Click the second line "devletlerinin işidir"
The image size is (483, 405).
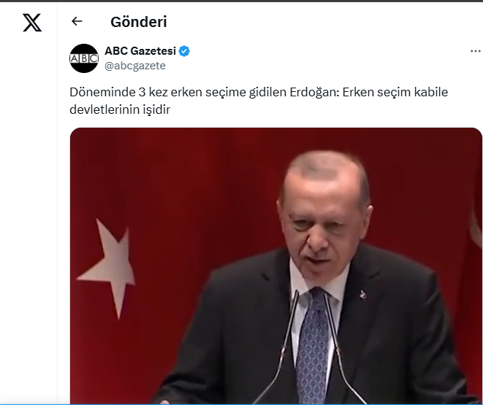click(120, 109)
